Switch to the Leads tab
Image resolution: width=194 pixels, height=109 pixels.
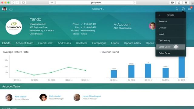coord(115,43)
